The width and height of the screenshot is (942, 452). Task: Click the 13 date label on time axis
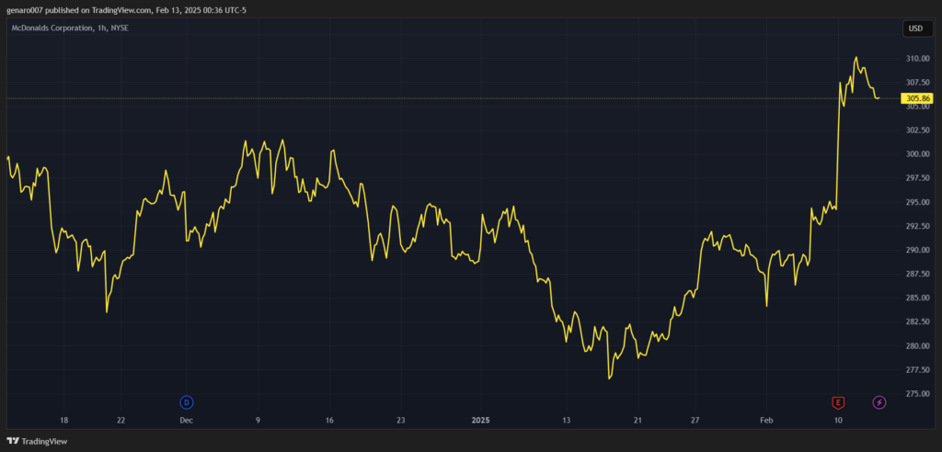click(567, 420)
